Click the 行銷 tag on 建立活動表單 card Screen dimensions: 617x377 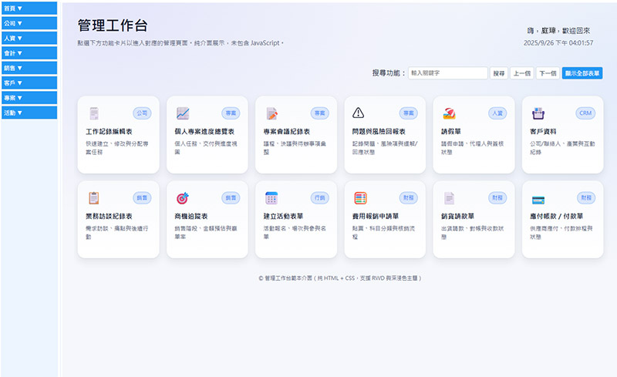(320, 198)
